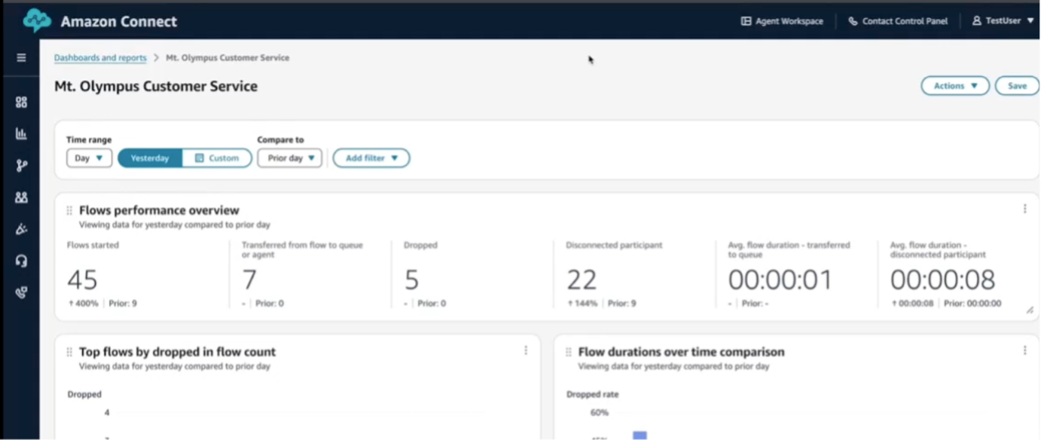This screenshot has height=446, width=1047.
Task: Open analytics bar chart sidebar icon
Action: click(x=21, y=134)
